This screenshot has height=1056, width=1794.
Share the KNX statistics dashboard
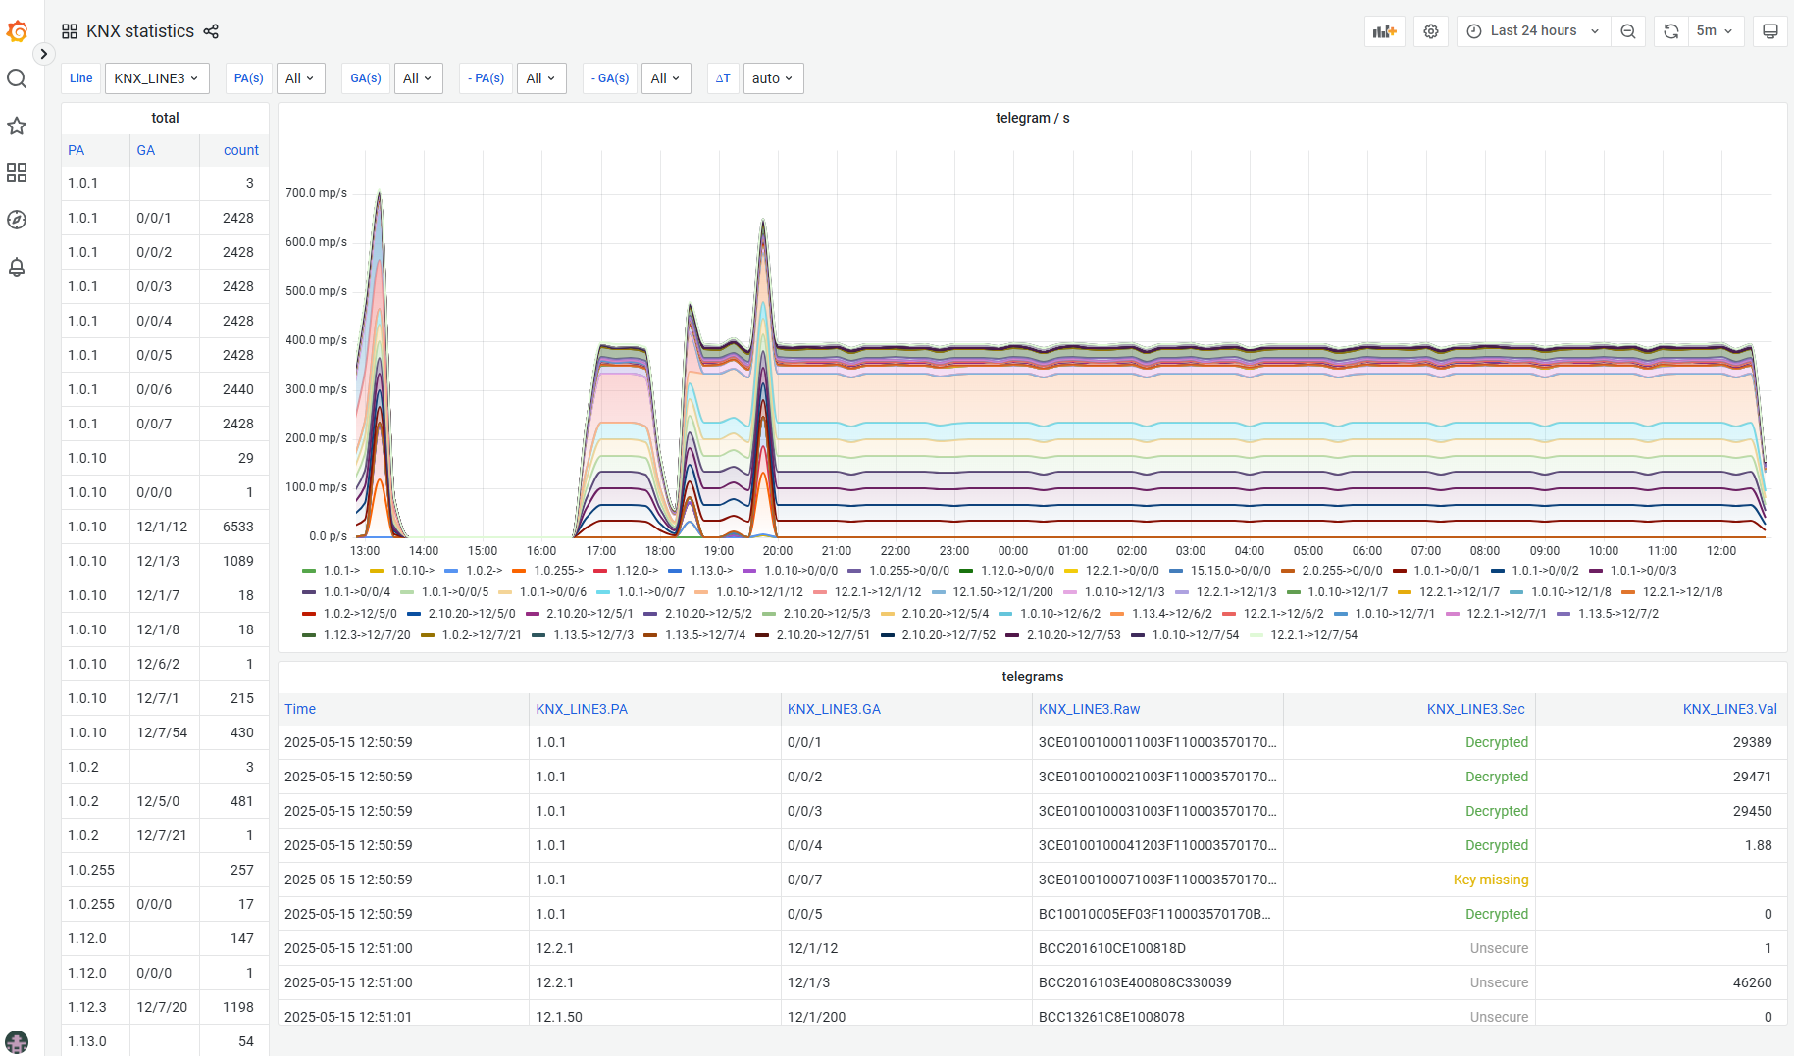click(211, 31)
